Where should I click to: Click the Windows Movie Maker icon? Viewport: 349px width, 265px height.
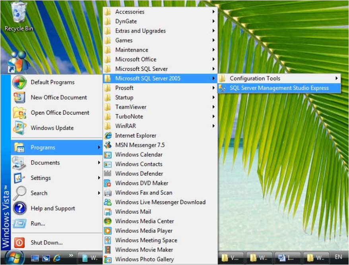click(108, 250)
